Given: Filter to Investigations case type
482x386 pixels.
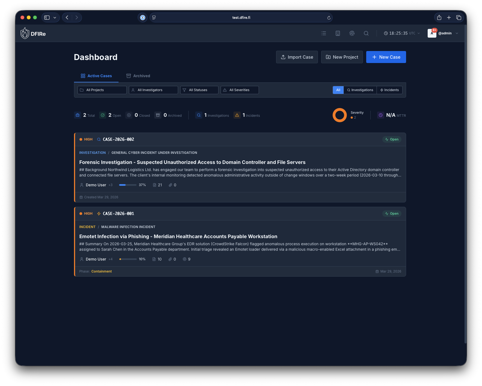Looking at the screenshot, I should (360, 90).
